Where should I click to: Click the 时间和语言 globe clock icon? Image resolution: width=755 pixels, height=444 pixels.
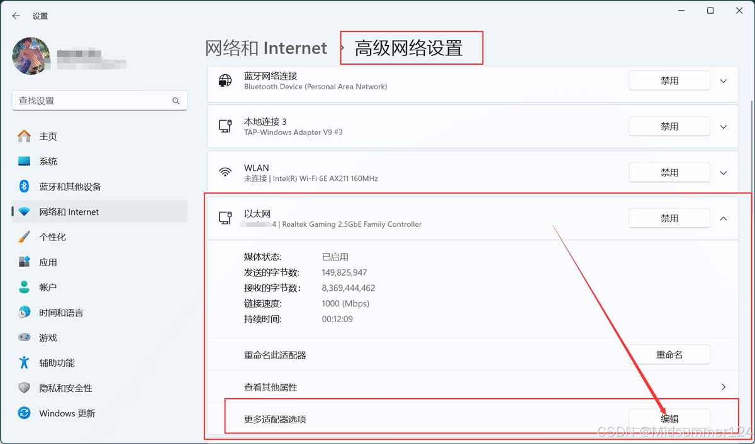click(24, 312)
